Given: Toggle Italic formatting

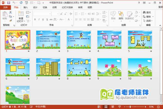Looking at the screenshot, I should pos(39,19).
